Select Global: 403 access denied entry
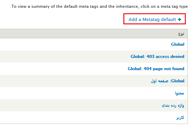 (157, 57)
